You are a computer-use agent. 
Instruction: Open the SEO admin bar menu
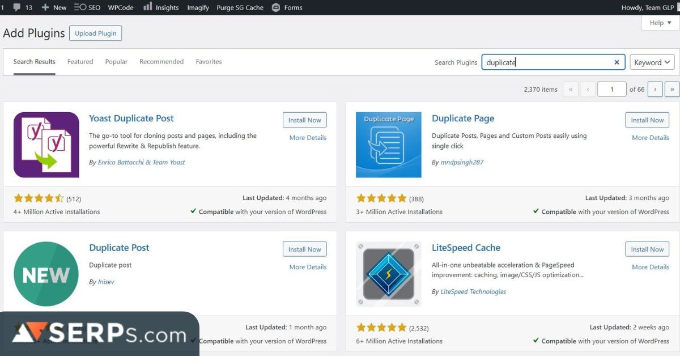pos(87,7)
